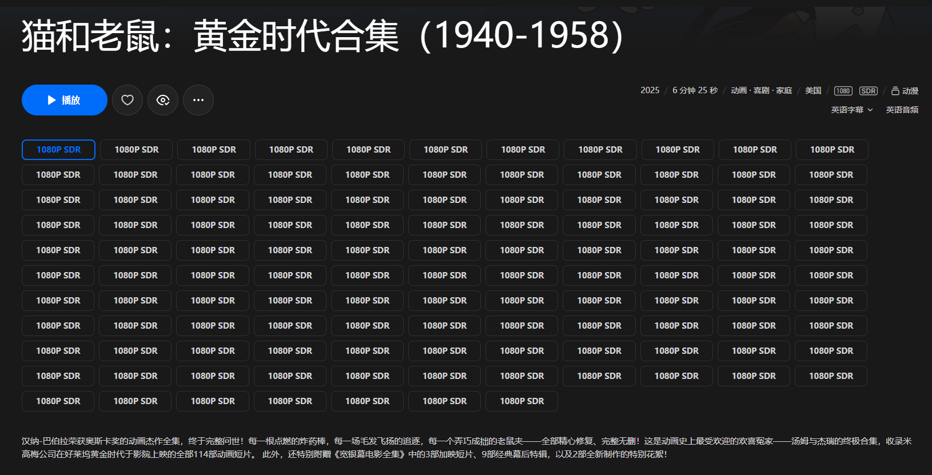
Task: Click the 动画 genre tag
Action: [x=739, y=91]
